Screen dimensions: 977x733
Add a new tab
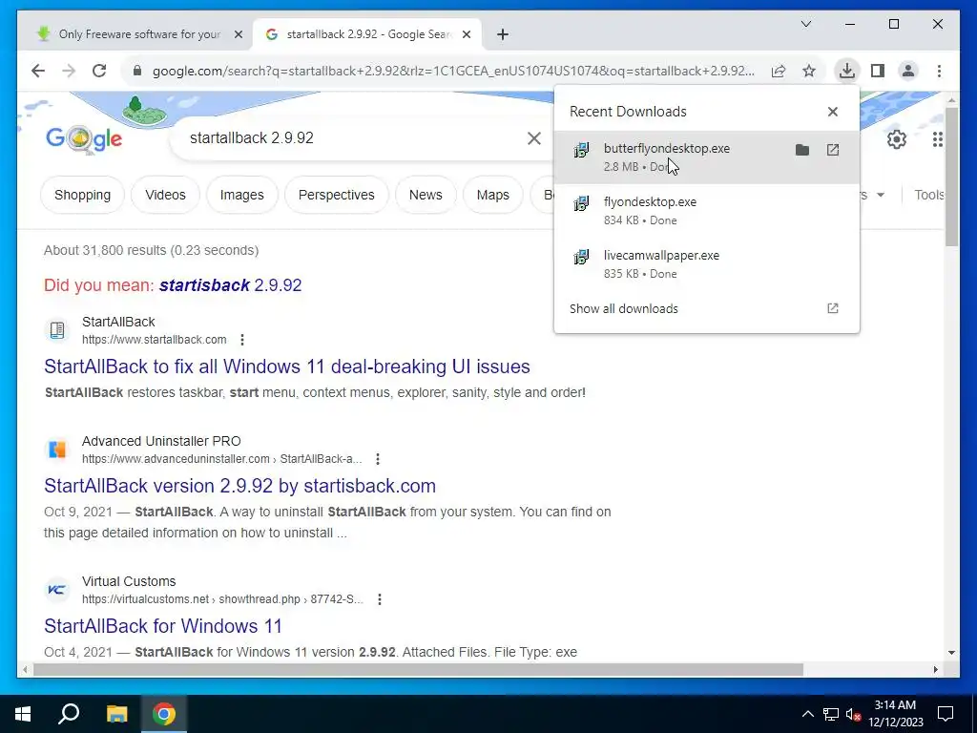point(503,34)
